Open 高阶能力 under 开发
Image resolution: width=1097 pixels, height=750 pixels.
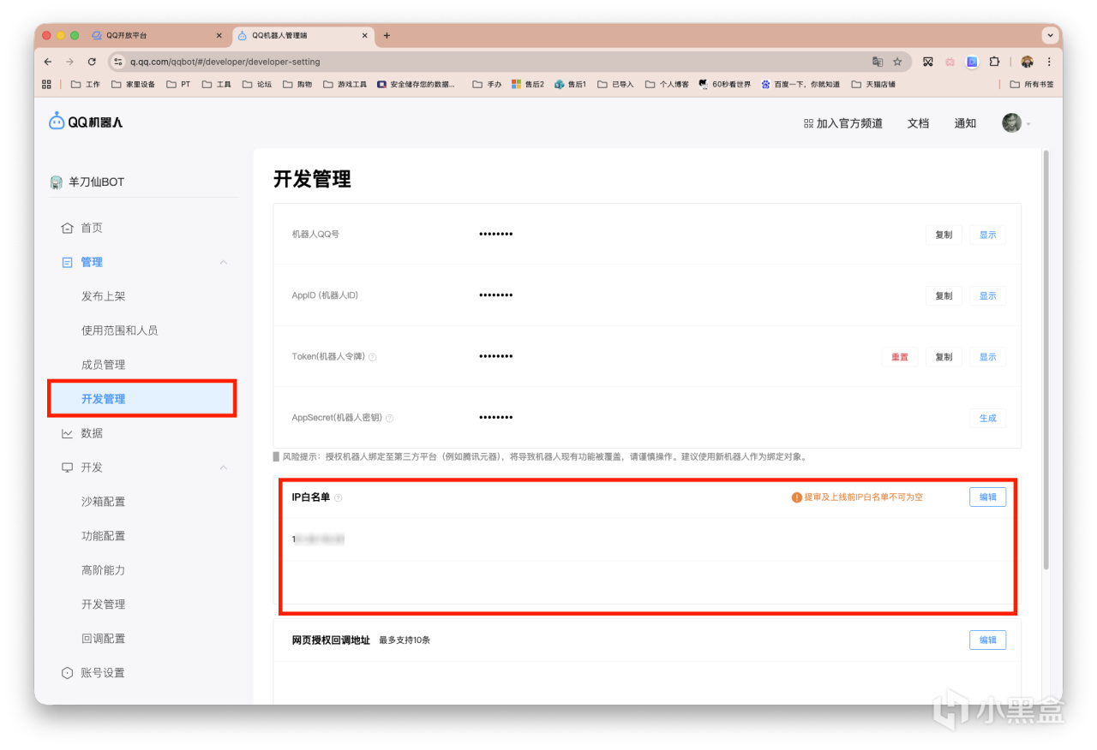[104, 570]
